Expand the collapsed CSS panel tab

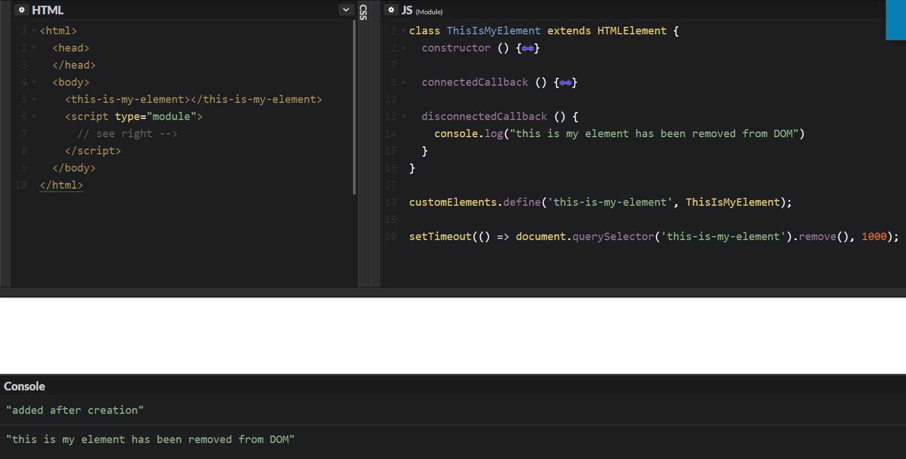pos(363,11)
